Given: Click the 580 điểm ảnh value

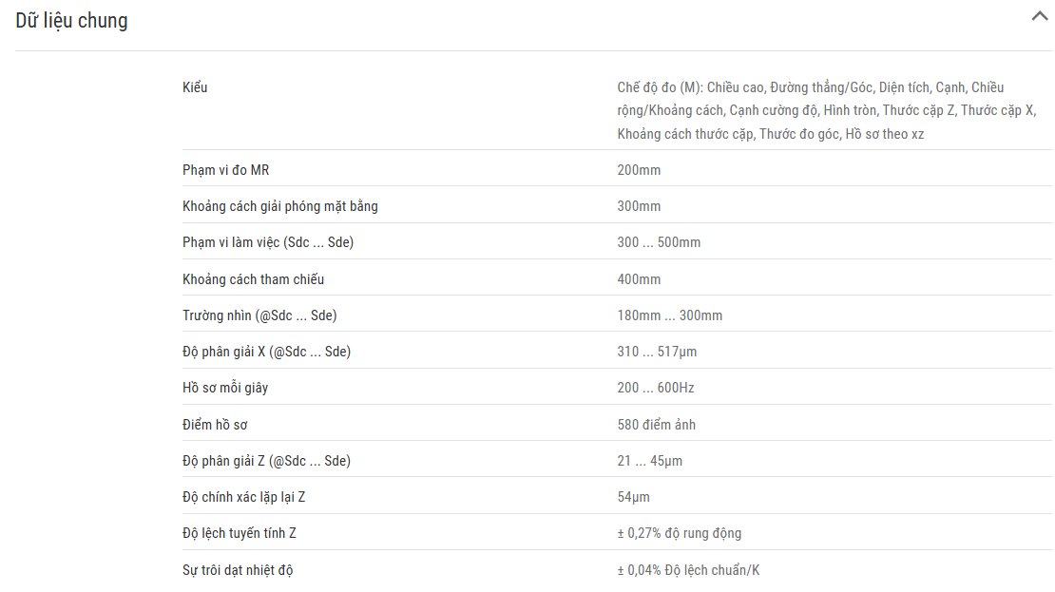Looking at the screenshot, I should click(656, 425).
